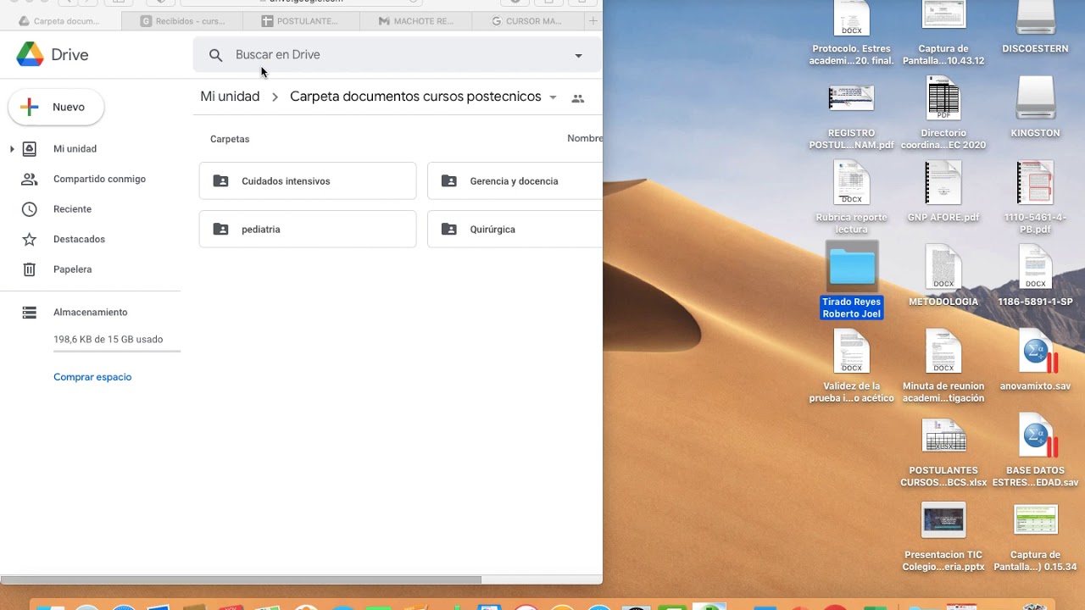Screen dimensions: 1085x610
Task: Open the Quirúrgica folder
Action: 515,230
